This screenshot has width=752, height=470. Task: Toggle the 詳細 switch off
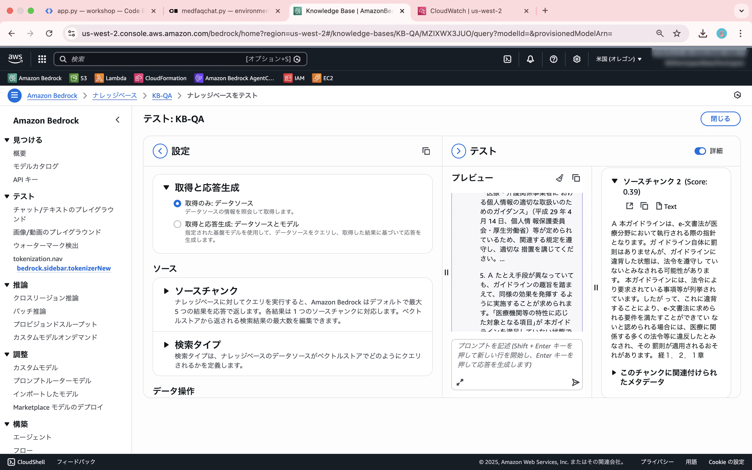point(700,151)
